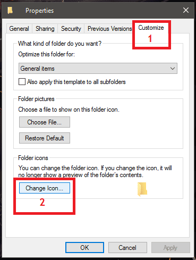This screenshot has height=260, width=196.
Task: Select the Previous Versions tab
Action: 109,29
